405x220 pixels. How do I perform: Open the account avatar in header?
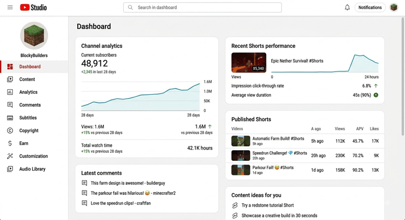394,8
